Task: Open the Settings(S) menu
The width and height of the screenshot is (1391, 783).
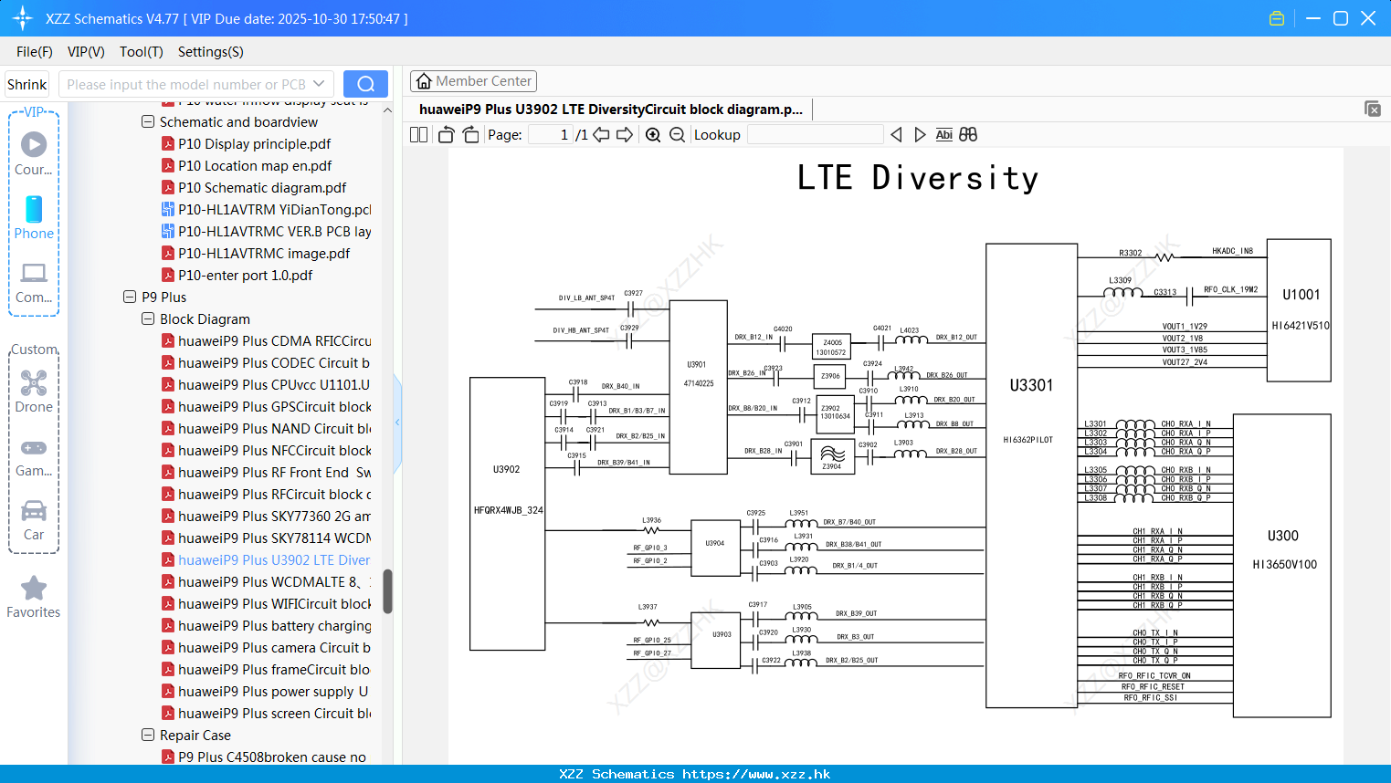Action: [211, 52]
